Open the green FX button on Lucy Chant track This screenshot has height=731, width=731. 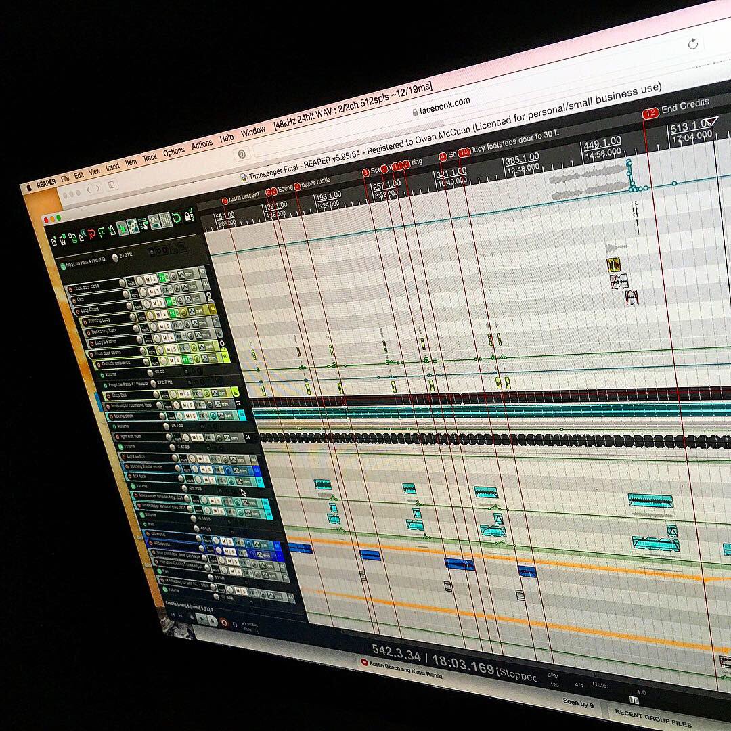(x=169, y=302)
